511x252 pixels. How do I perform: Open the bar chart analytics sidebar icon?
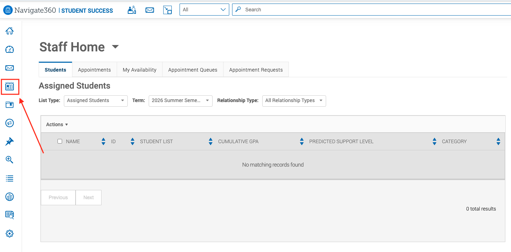[x=10, y=197]
